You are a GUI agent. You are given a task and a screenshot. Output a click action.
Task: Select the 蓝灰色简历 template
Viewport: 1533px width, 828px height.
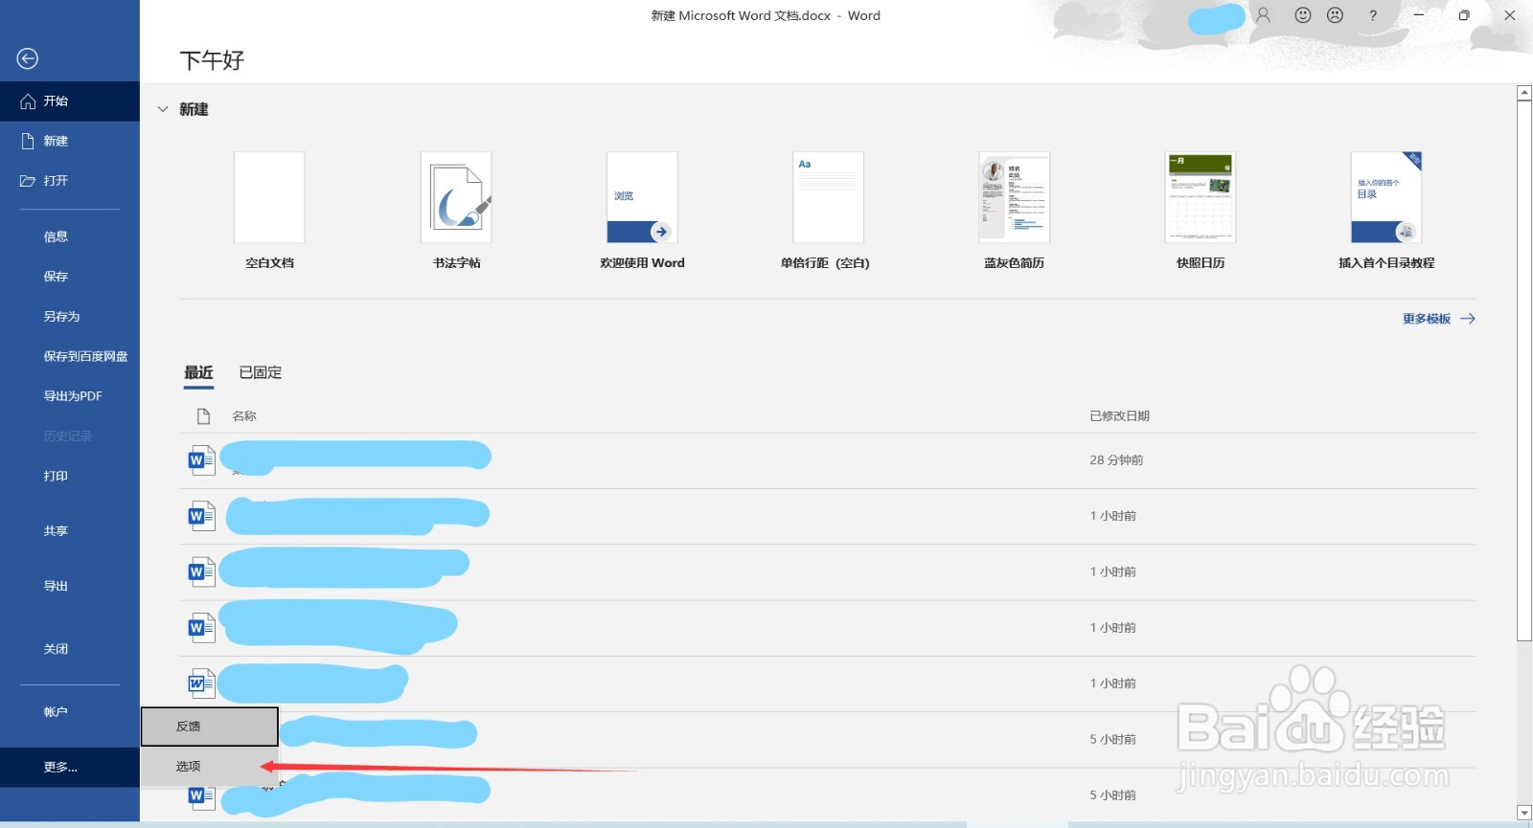pos(1014,210)
